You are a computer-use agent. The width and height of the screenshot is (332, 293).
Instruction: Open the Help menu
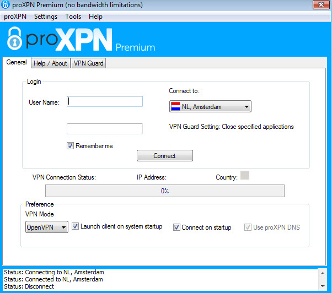click(x=95, y=17)
